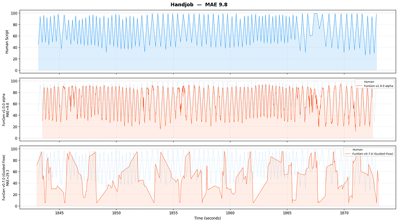Click y-tick "0" on the v1.0.0 alpha plot
The height and width of the screenshot is (222, 398).
point(16,138)
